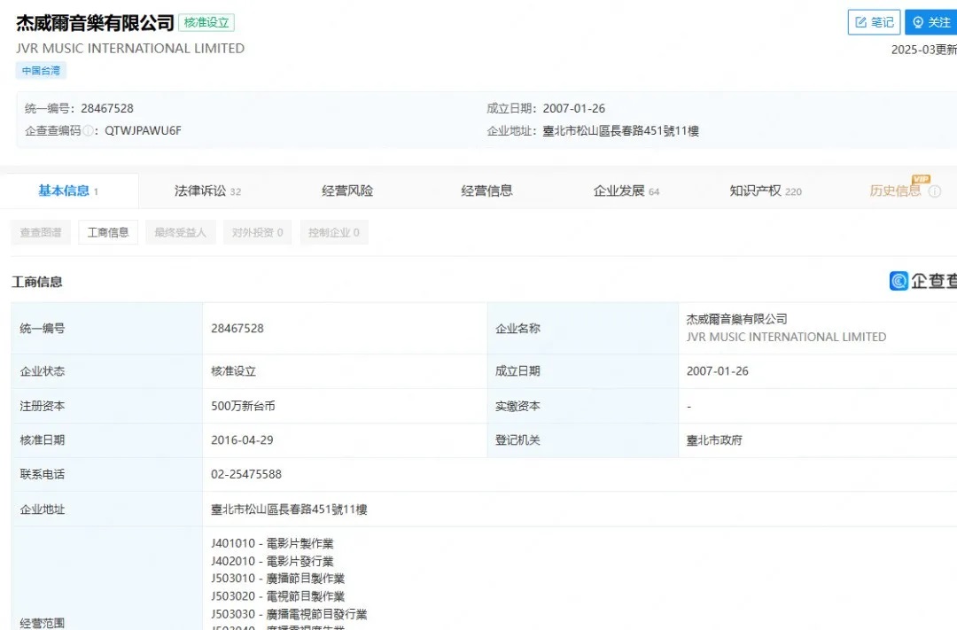Click the 企查查 logo icon
This screenshot has height=630, width=957.
pos(899,281)
